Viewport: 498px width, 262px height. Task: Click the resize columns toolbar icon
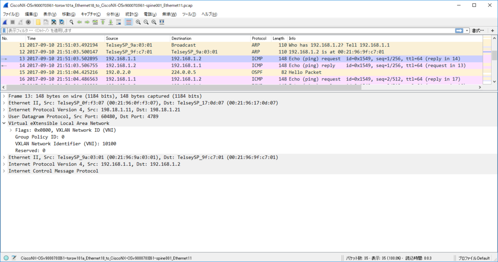pos(161,22)
